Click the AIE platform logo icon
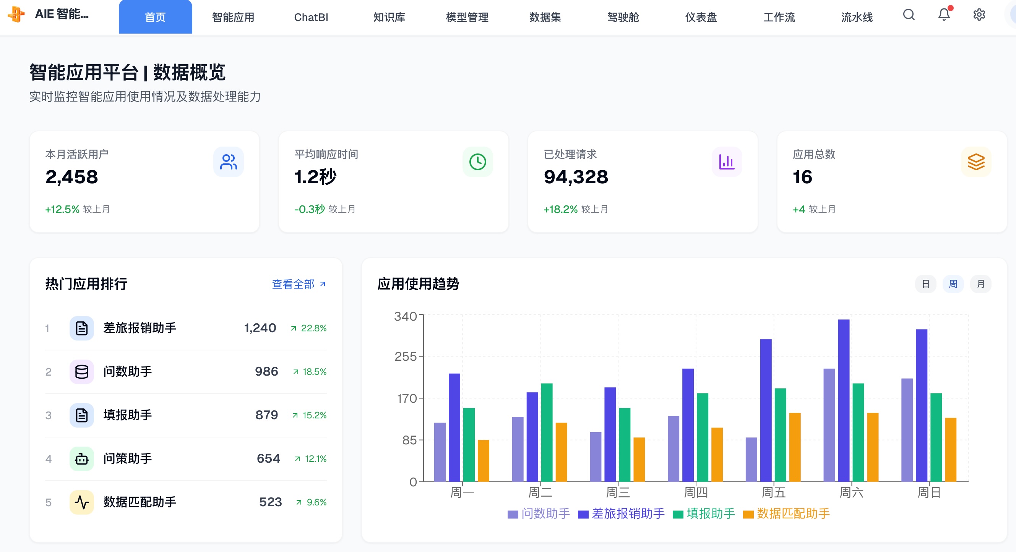The image size is (1016, 552). (x=16, y=15)
